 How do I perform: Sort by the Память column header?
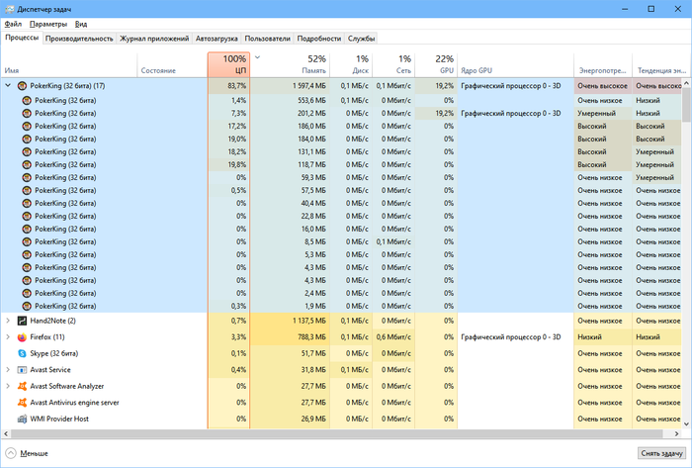coord(290,64)
